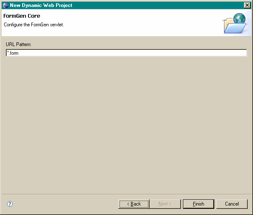Close the New Dynamic Web Project dialog
Screen dimensions: 253x215
coord(246,5)
